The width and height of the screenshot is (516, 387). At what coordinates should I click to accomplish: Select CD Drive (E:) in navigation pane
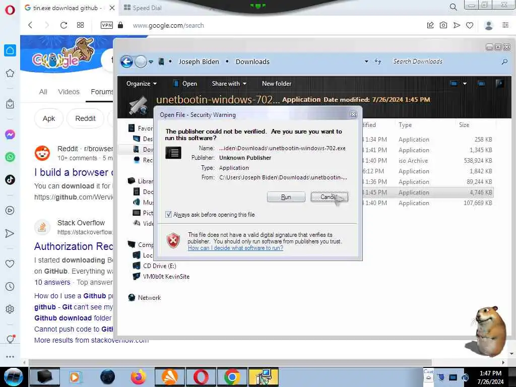pos(159,266)
